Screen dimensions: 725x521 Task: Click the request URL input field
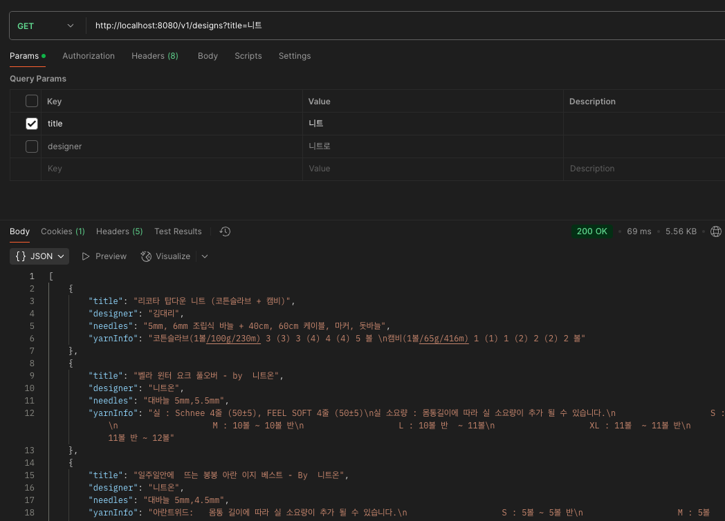407,26
